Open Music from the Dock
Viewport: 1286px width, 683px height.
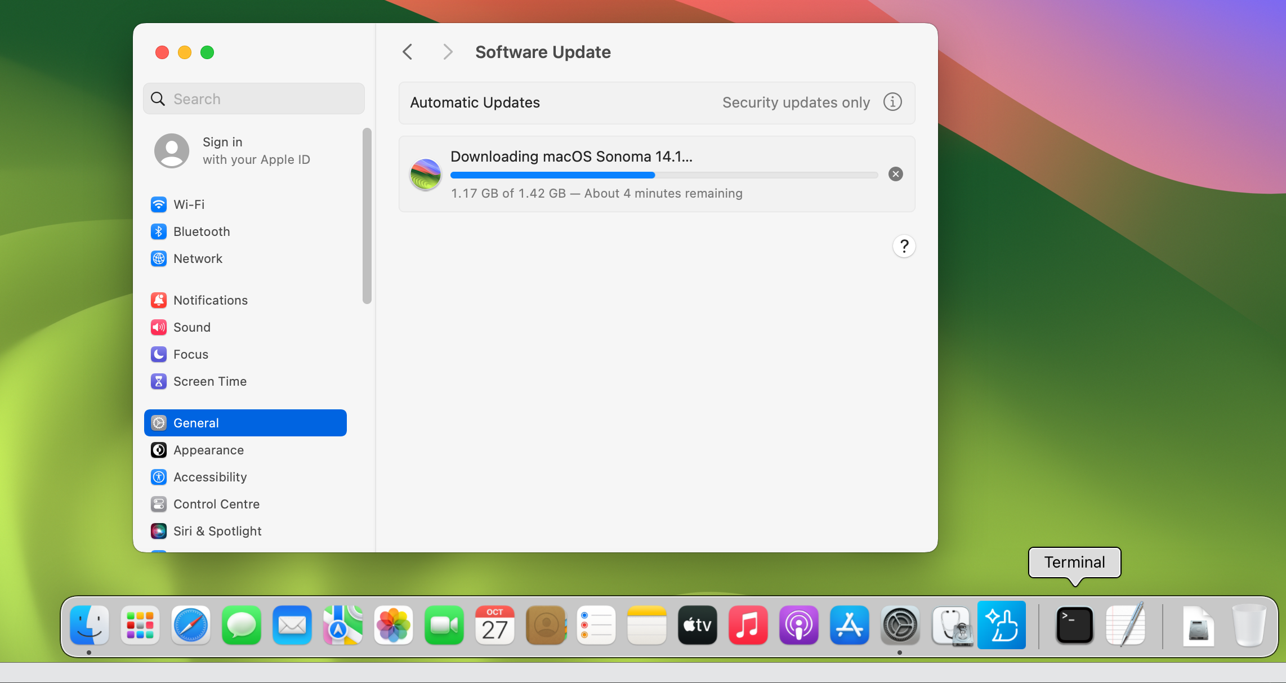[x=748, y=625]
